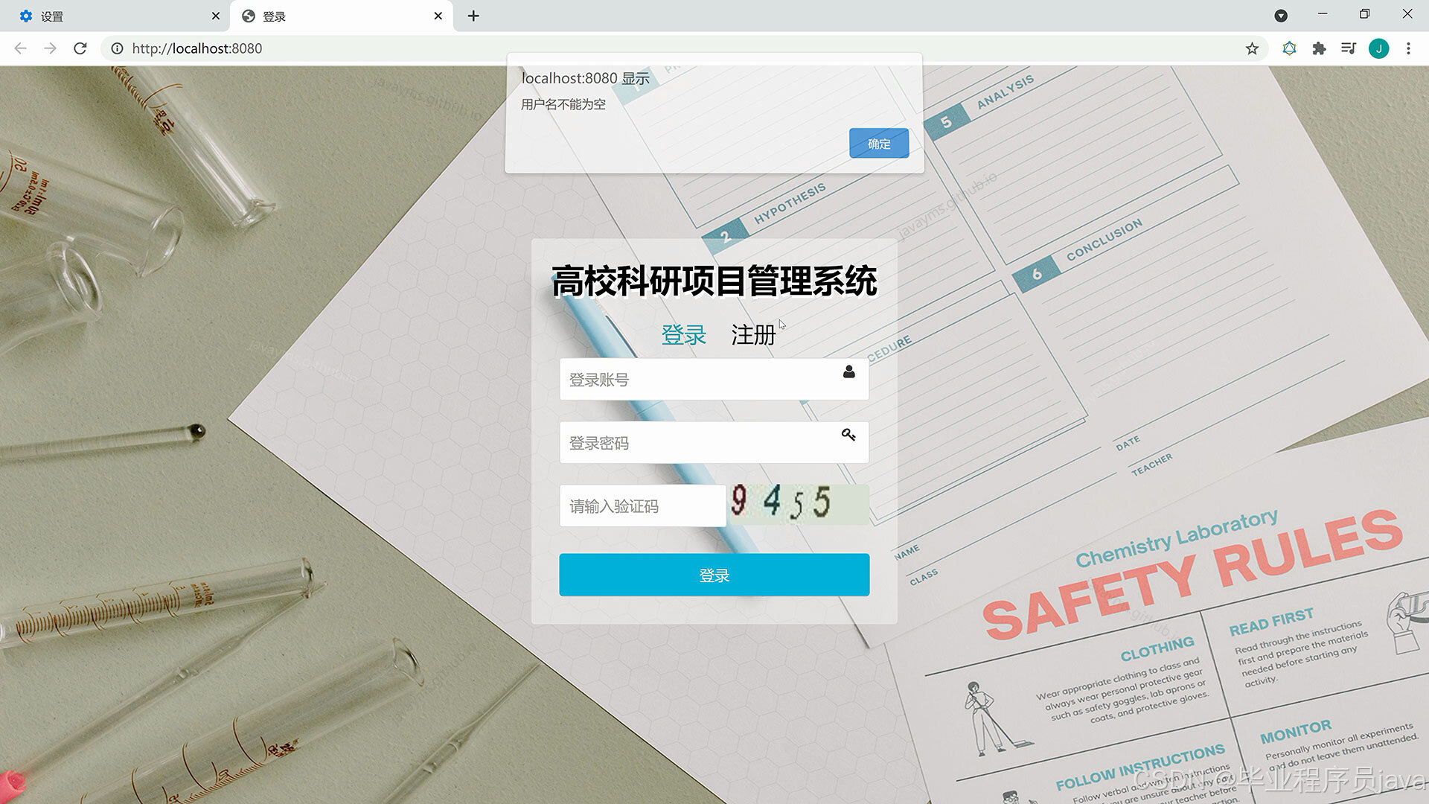Switch to the 注册 tab
This screenshot has width=1429, height=804.
(753, 335)
